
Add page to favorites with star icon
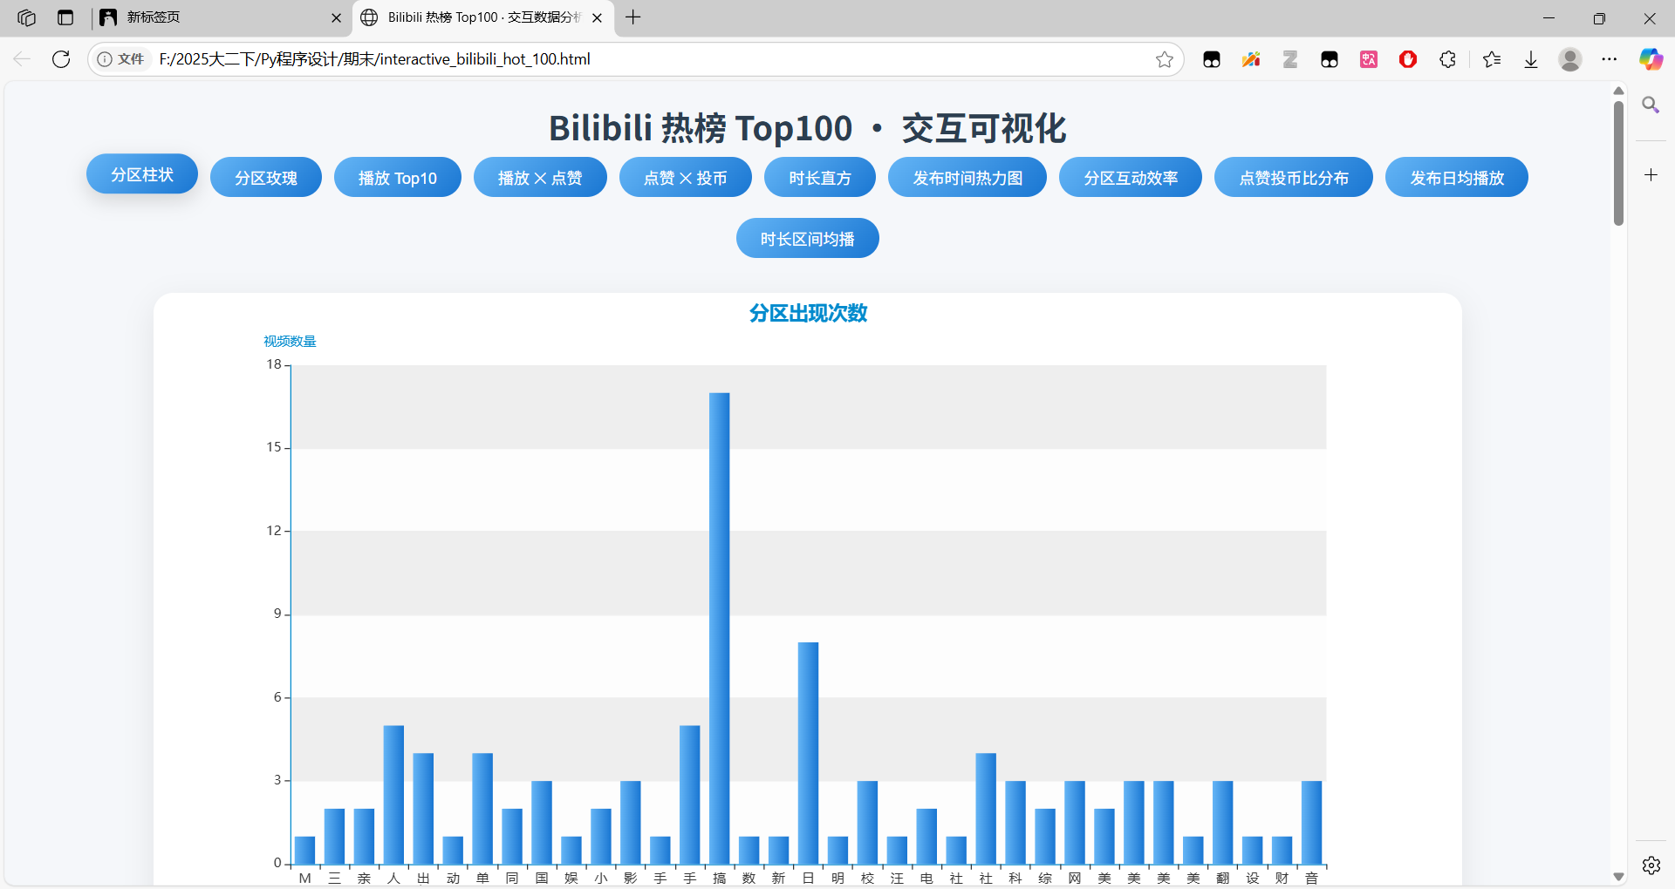pyautogui.click(x=1164, y=59)
